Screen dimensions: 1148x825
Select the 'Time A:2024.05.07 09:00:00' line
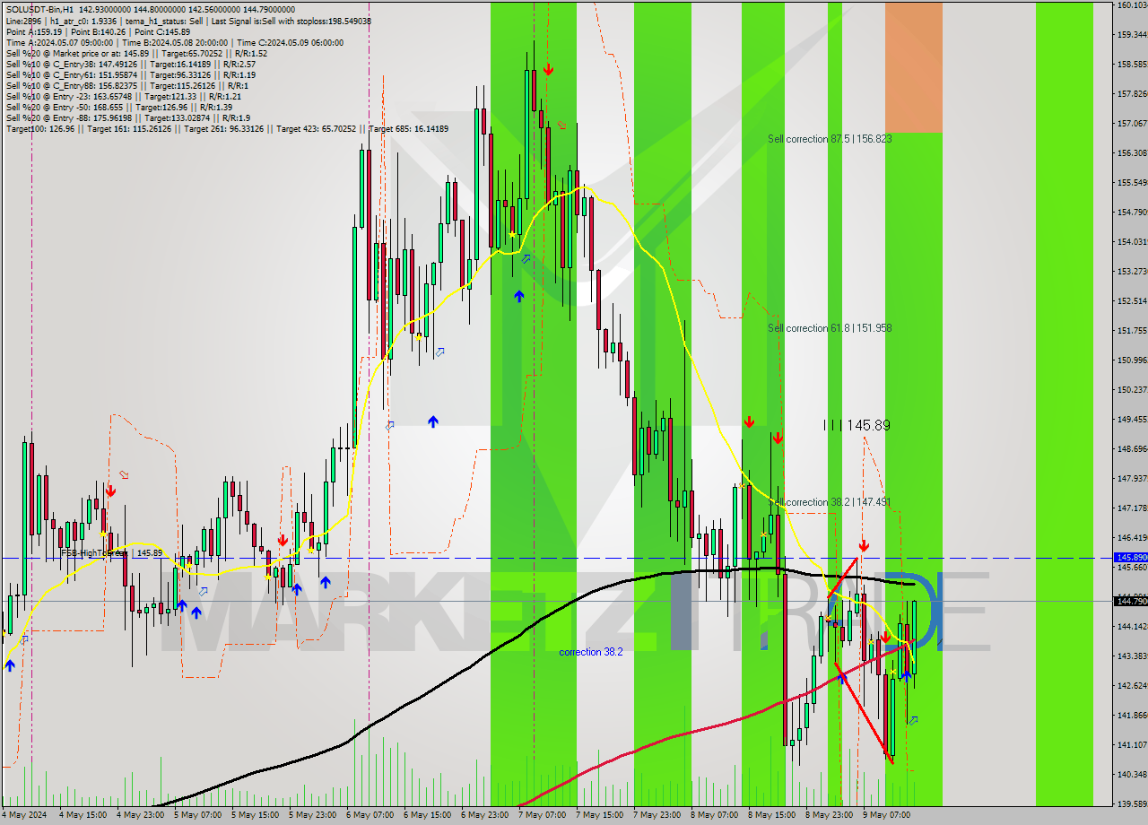point(174,42)
